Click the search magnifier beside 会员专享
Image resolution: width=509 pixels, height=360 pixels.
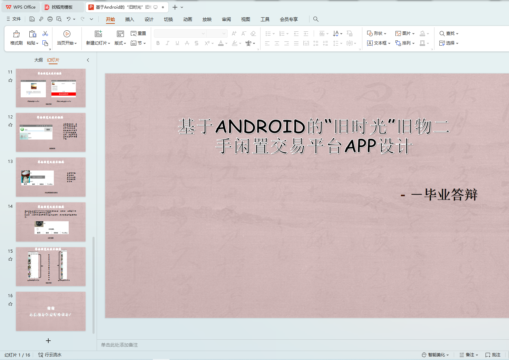316,19
